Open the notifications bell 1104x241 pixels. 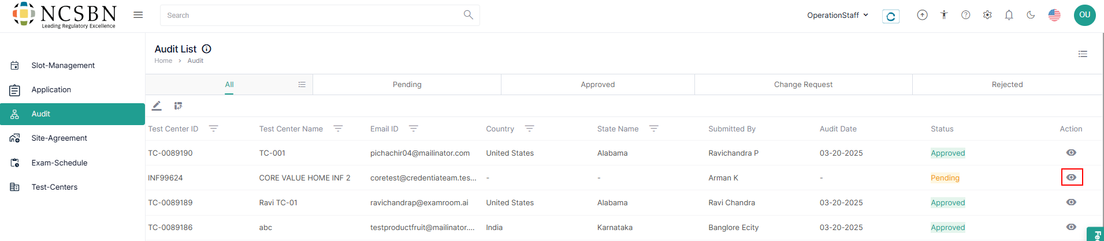(1009, 15)
